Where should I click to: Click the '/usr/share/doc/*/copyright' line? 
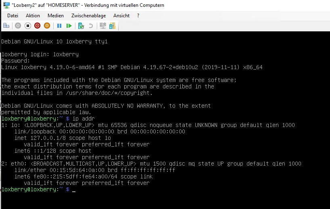77,93
